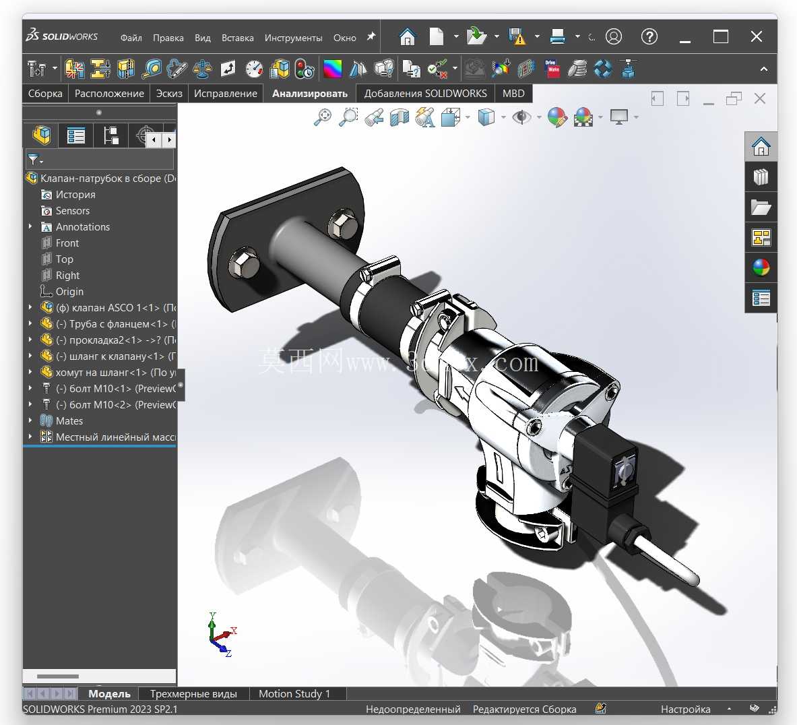This screenshot has width=797, height=725.
Task: Open the Инструменты menu
Action: (x=293, y=38)
